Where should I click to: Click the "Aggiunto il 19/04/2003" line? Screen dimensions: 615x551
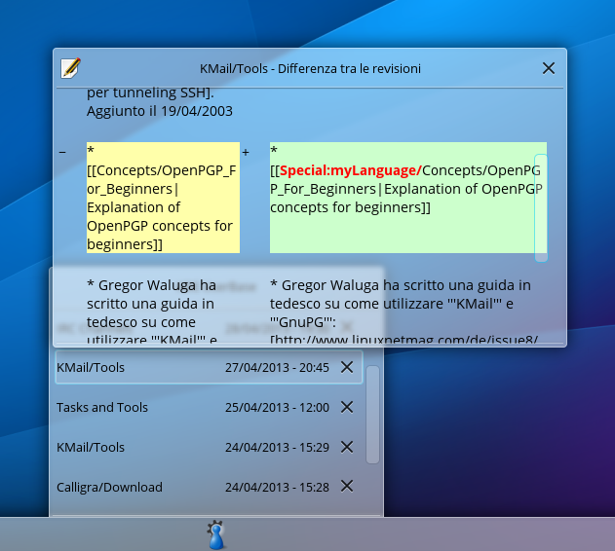click(160, 111)
